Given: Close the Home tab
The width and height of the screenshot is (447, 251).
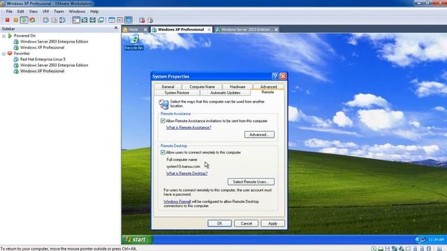Looking at the screenshot, I should [x=145, y=29].
